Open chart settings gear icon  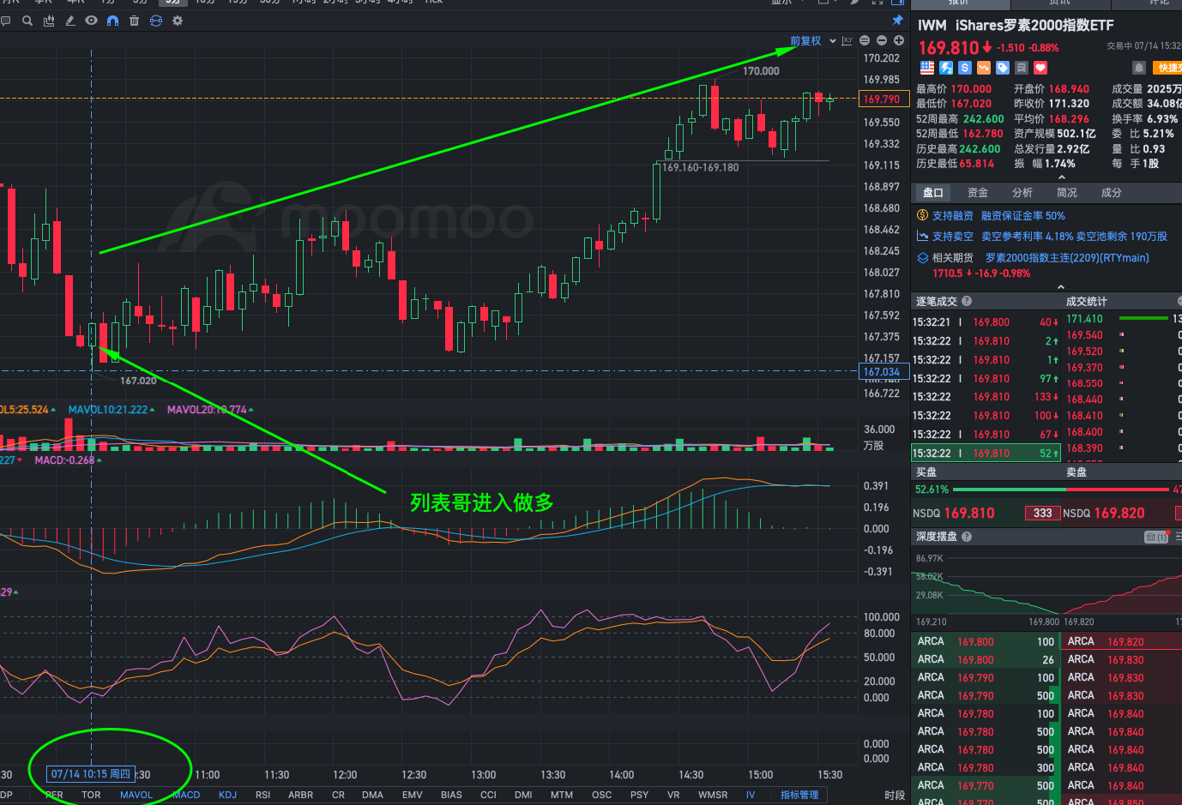tap(178, 21)
